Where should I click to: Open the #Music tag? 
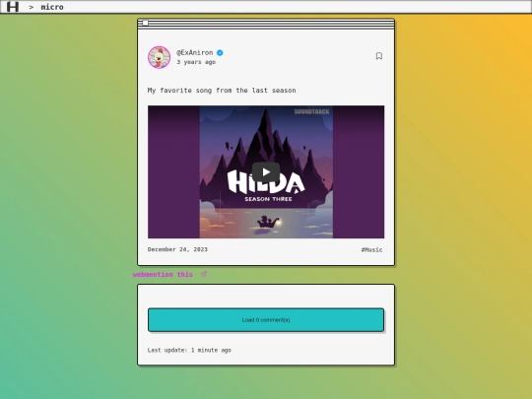point(371,249)
